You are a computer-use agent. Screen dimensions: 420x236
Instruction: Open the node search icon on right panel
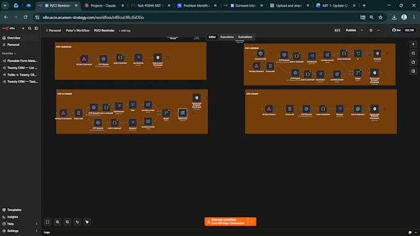413,53
